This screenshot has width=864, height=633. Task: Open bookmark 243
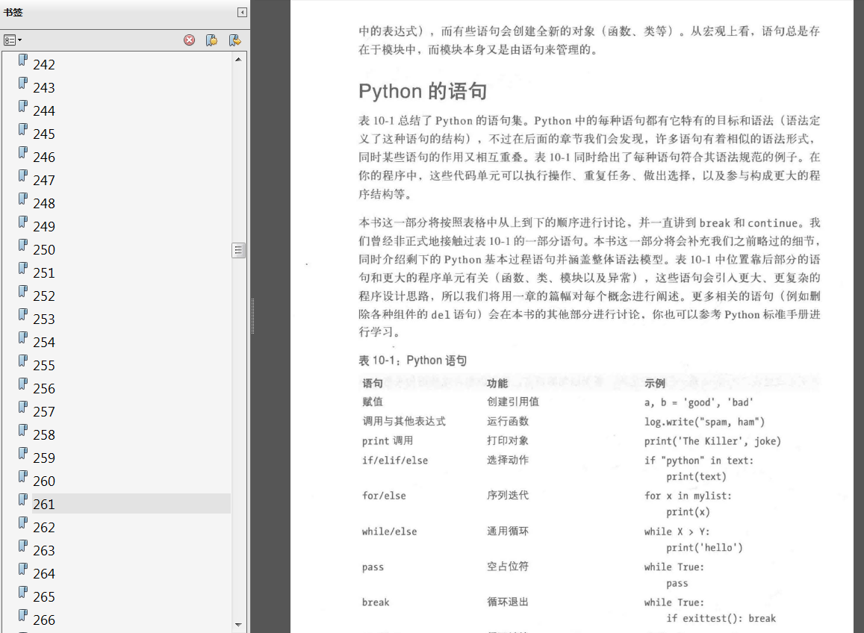(x=43, y=88)
